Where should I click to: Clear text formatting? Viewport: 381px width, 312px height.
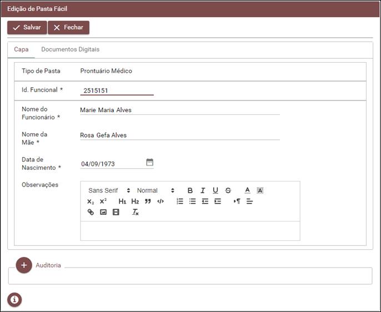[x=136, y=212]
